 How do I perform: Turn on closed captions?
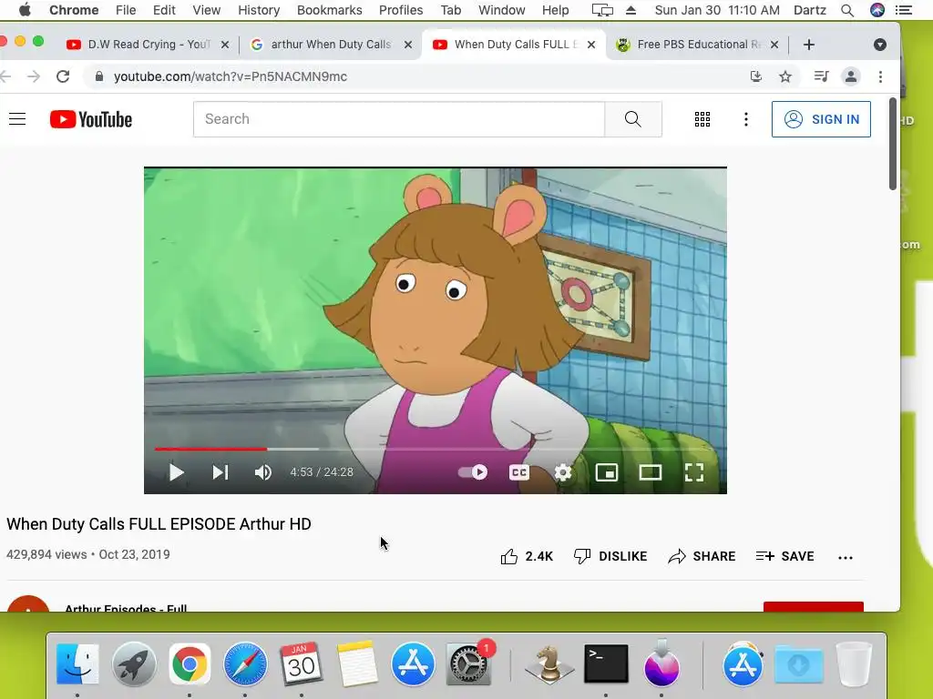[518, 472]
